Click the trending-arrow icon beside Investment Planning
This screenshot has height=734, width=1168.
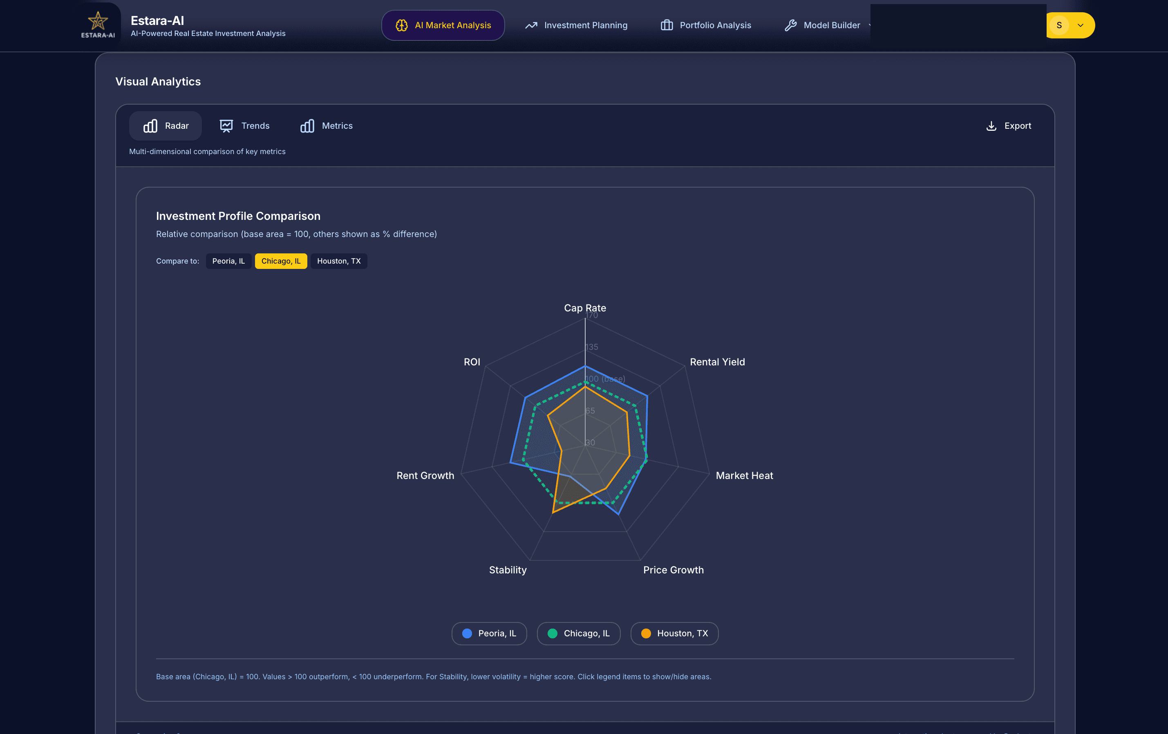pos(532,25)
